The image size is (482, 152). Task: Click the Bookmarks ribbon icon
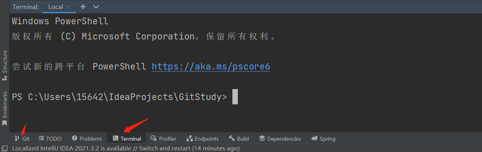(x=4, y=123)
